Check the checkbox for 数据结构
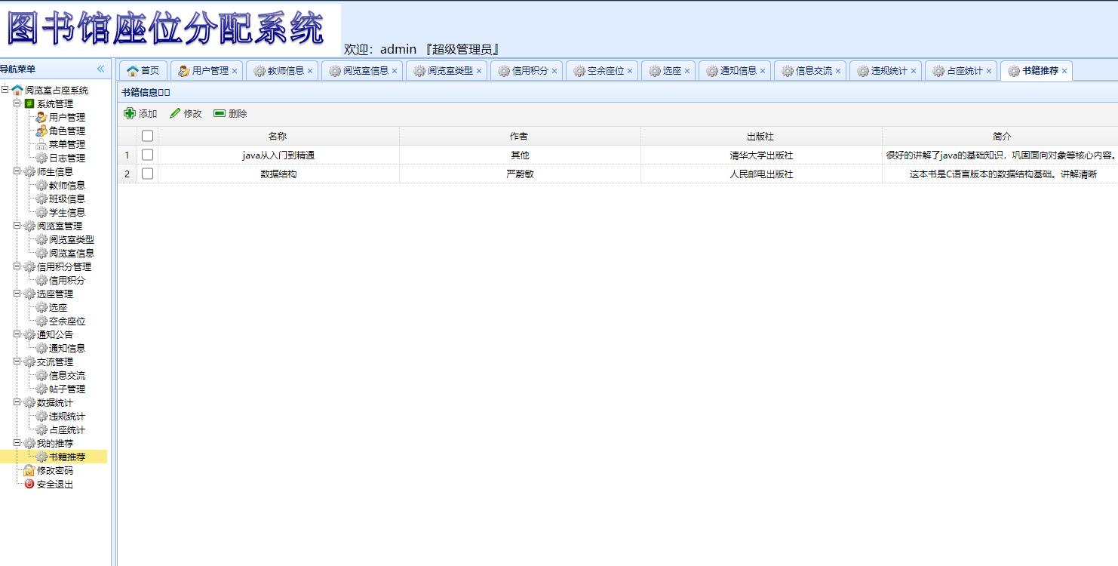Screen dimensions: 1118x566 147,174
